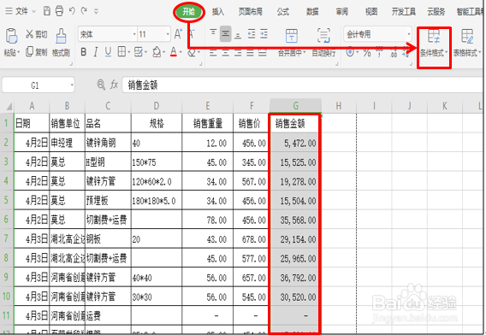The height and width of the screenshot is (335, 486).
Task: Click the 自动换行 wrap text icon
Action: click(x=323, y=36)
